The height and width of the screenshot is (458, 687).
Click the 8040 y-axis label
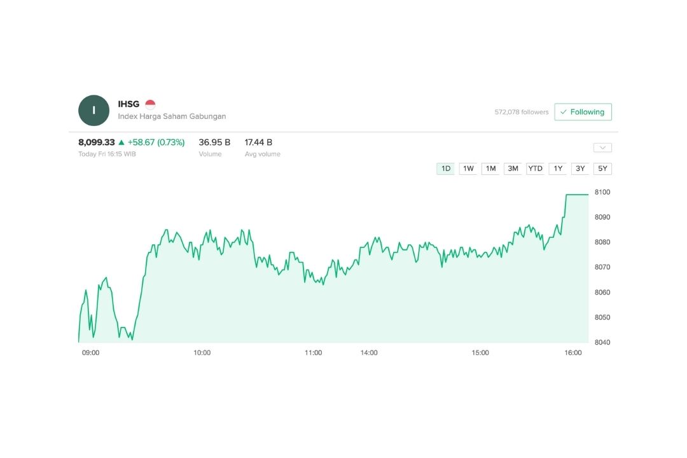point(602,342)
